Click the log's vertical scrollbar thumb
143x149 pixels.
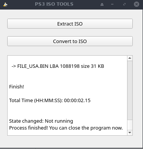130,90
